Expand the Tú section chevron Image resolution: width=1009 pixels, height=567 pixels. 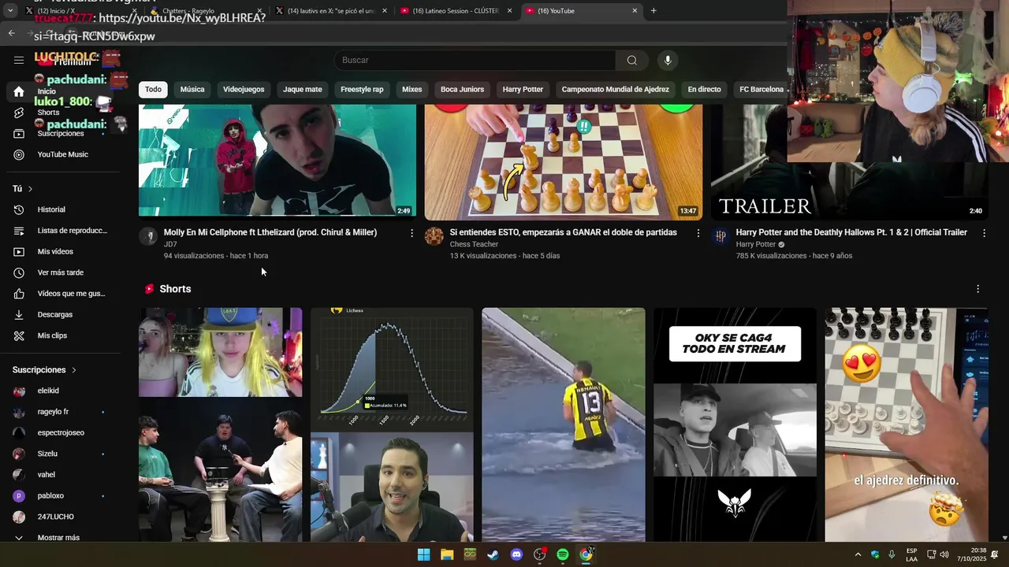coord(30,189)
